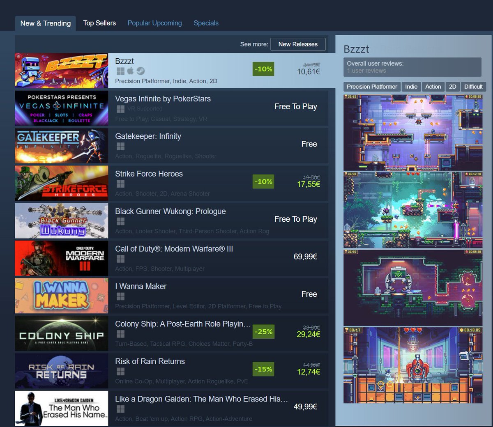Click the 49,99€ price for Like a Dragon Gaiden
Screen dimensions: 493x427
pos(305,407)
